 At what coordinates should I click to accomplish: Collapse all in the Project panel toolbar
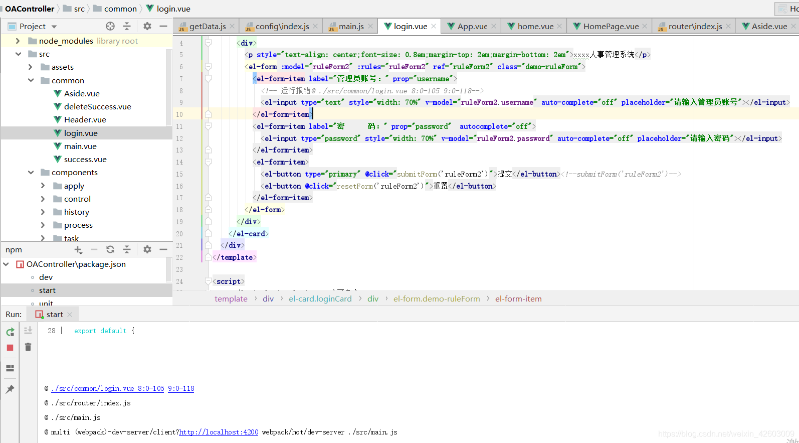point(127,26)
